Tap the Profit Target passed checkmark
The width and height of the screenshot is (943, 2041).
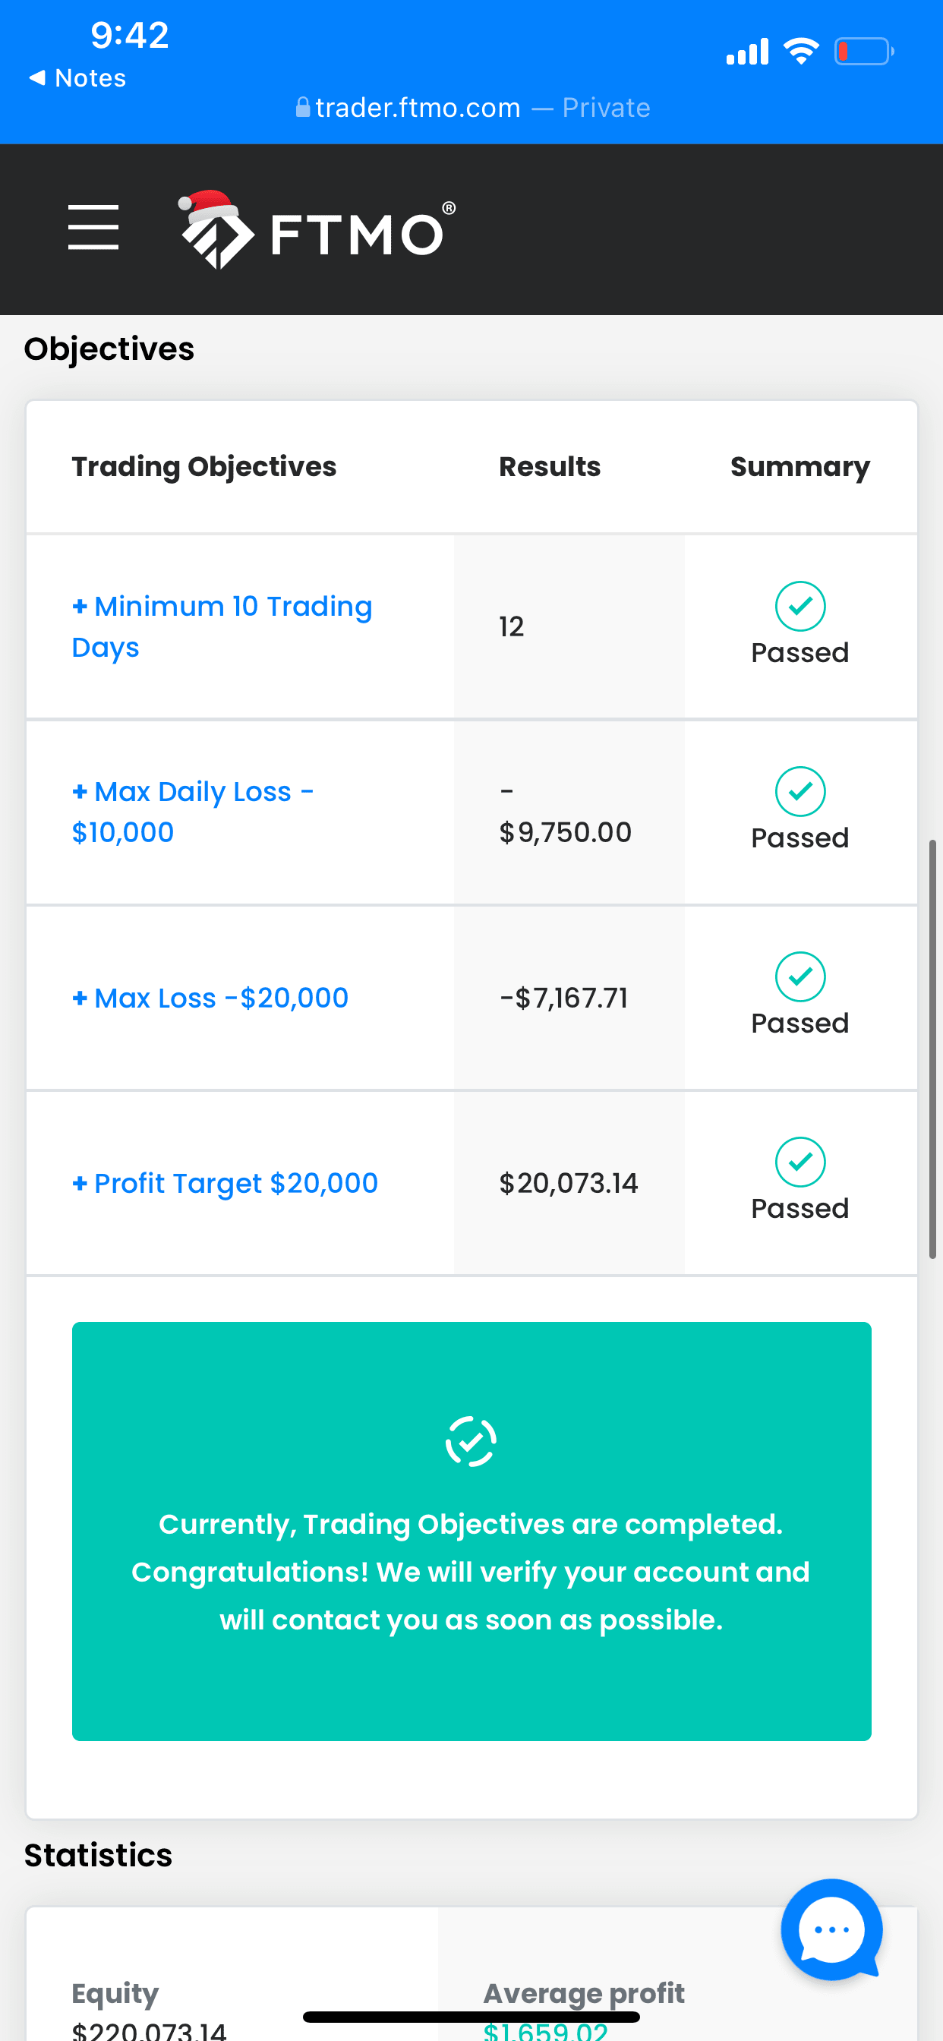[x=799, y=1162]
